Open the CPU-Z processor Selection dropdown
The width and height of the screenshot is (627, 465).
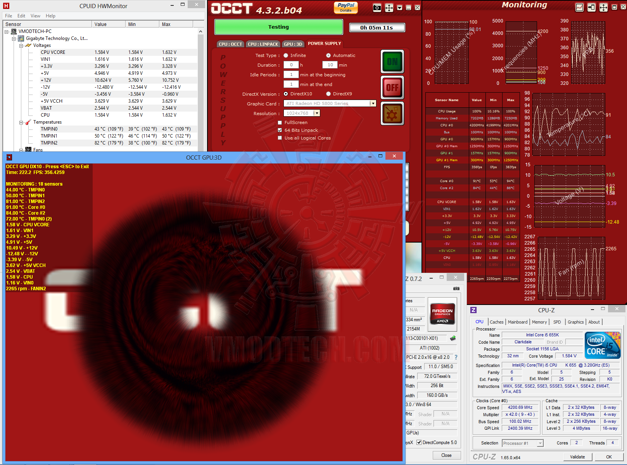pyautogui.click(x=541, y=443)
